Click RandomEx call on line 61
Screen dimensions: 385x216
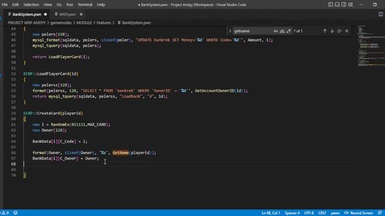click(x=81, y=125)
